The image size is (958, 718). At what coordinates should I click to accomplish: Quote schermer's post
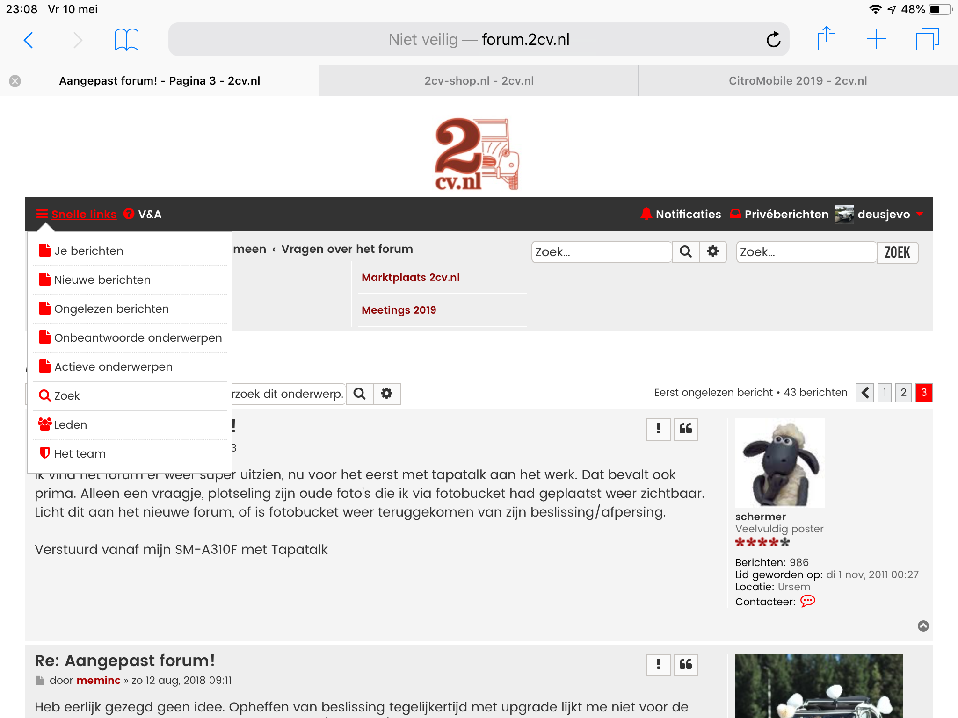pyautogui.click(x=686, y=429)
